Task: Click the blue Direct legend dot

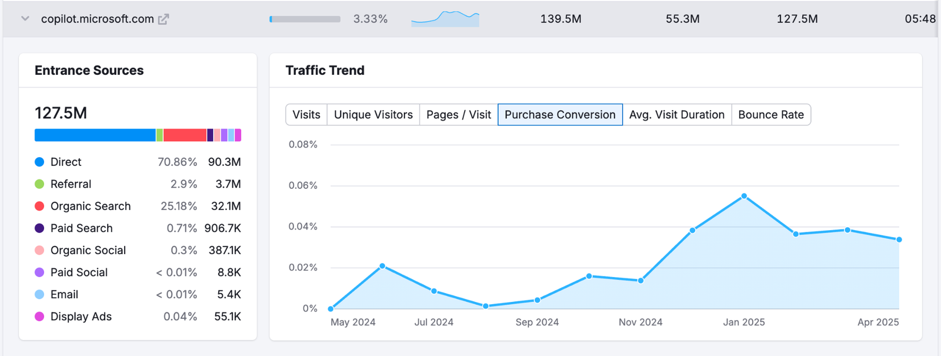Action: point(39,162)
